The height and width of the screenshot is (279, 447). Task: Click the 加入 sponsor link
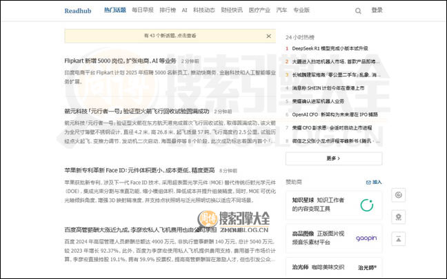pyautogui.click(x=377, y=182)
